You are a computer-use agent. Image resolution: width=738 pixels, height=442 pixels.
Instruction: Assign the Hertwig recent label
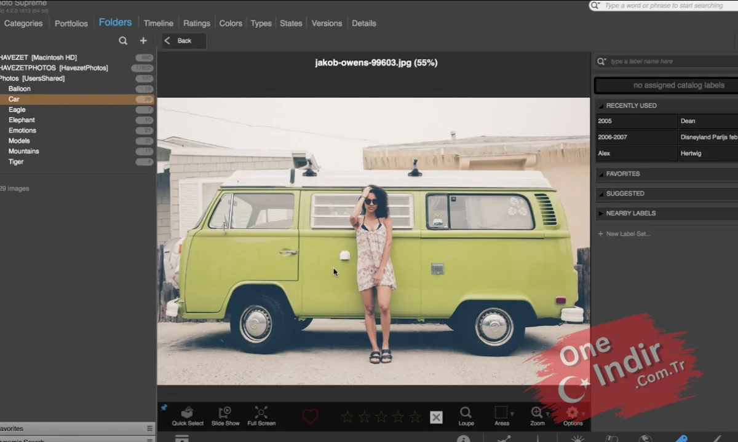708,153
